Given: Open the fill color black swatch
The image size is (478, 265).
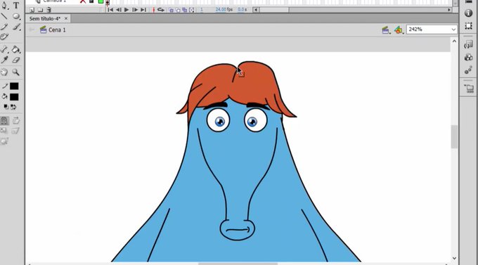Looking at the screenshot, I should click(x=14, y=97).
